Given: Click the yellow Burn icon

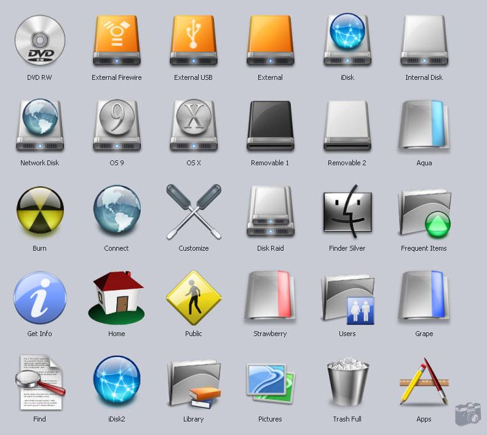Looking at the screenshot, I should [39, 211].
